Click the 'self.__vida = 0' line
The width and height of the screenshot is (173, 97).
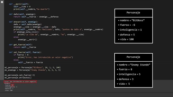pos(22,6)
